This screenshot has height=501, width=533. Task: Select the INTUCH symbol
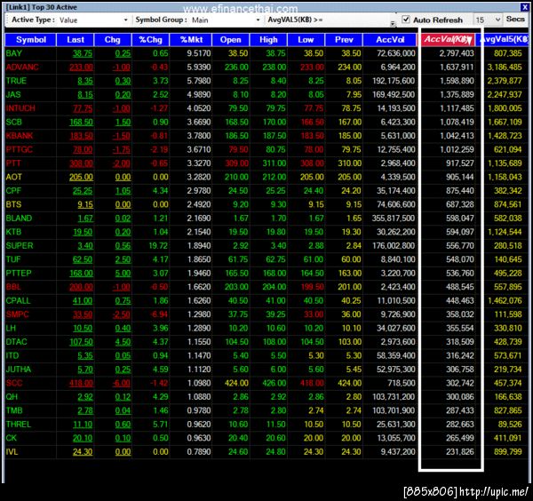20,108
